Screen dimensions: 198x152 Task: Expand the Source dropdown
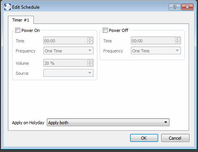click(68, 73)
